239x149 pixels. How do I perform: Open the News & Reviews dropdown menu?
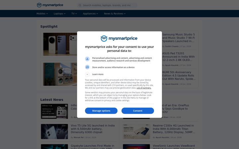click(115, 14)
